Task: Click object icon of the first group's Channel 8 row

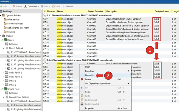Action: click(x=44, y=43)
